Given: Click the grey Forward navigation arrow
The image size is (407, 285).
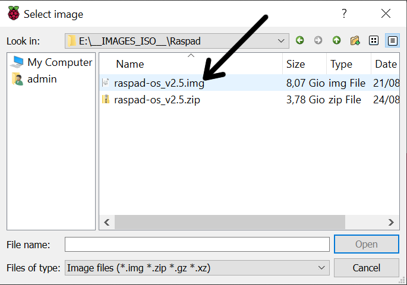Looking at the screenshot, I should [x=318, y=40].
